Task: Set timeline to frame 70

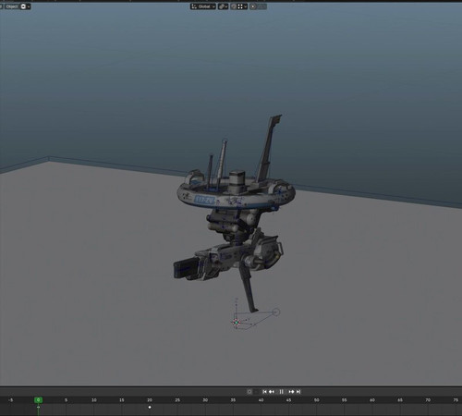Action: (428, 400)
